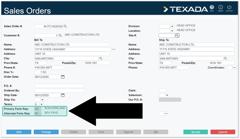This screenshot has height=139, width=240.
Task: Open the Site # search icon
Action: point(177,35)
